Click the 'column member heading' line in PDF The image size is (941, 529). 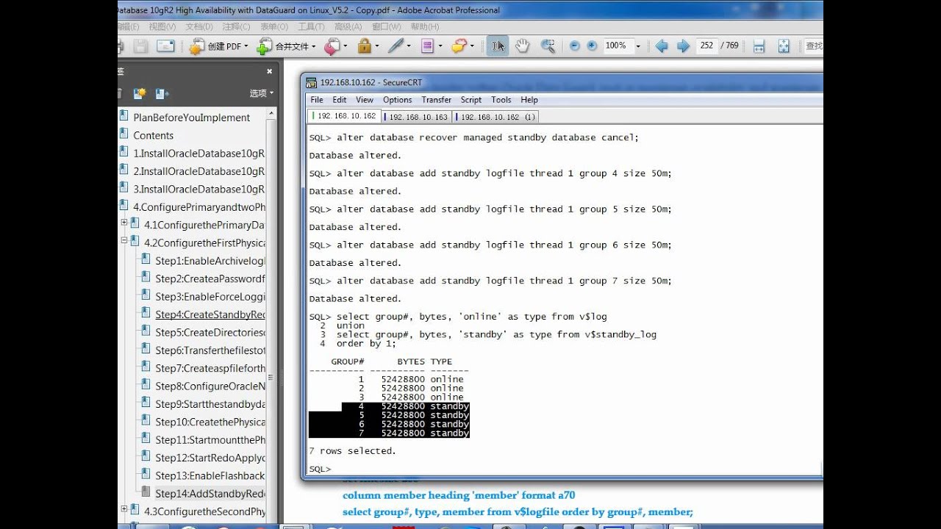pyautogui.click(x=459, y=495)
